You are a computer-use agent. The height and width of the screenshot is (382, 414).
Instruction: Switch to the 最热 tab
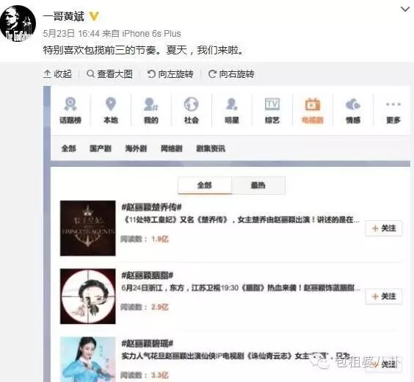[258, 185]
